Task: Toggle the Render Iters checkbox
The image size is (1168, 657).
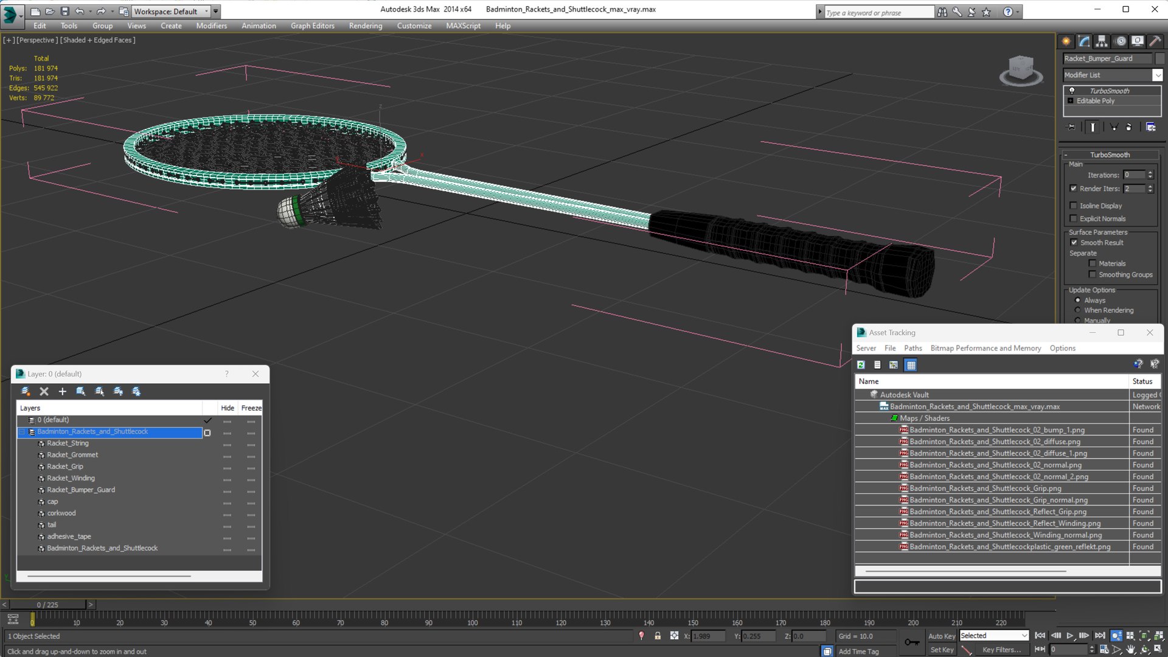Action: coord(1074,189)
